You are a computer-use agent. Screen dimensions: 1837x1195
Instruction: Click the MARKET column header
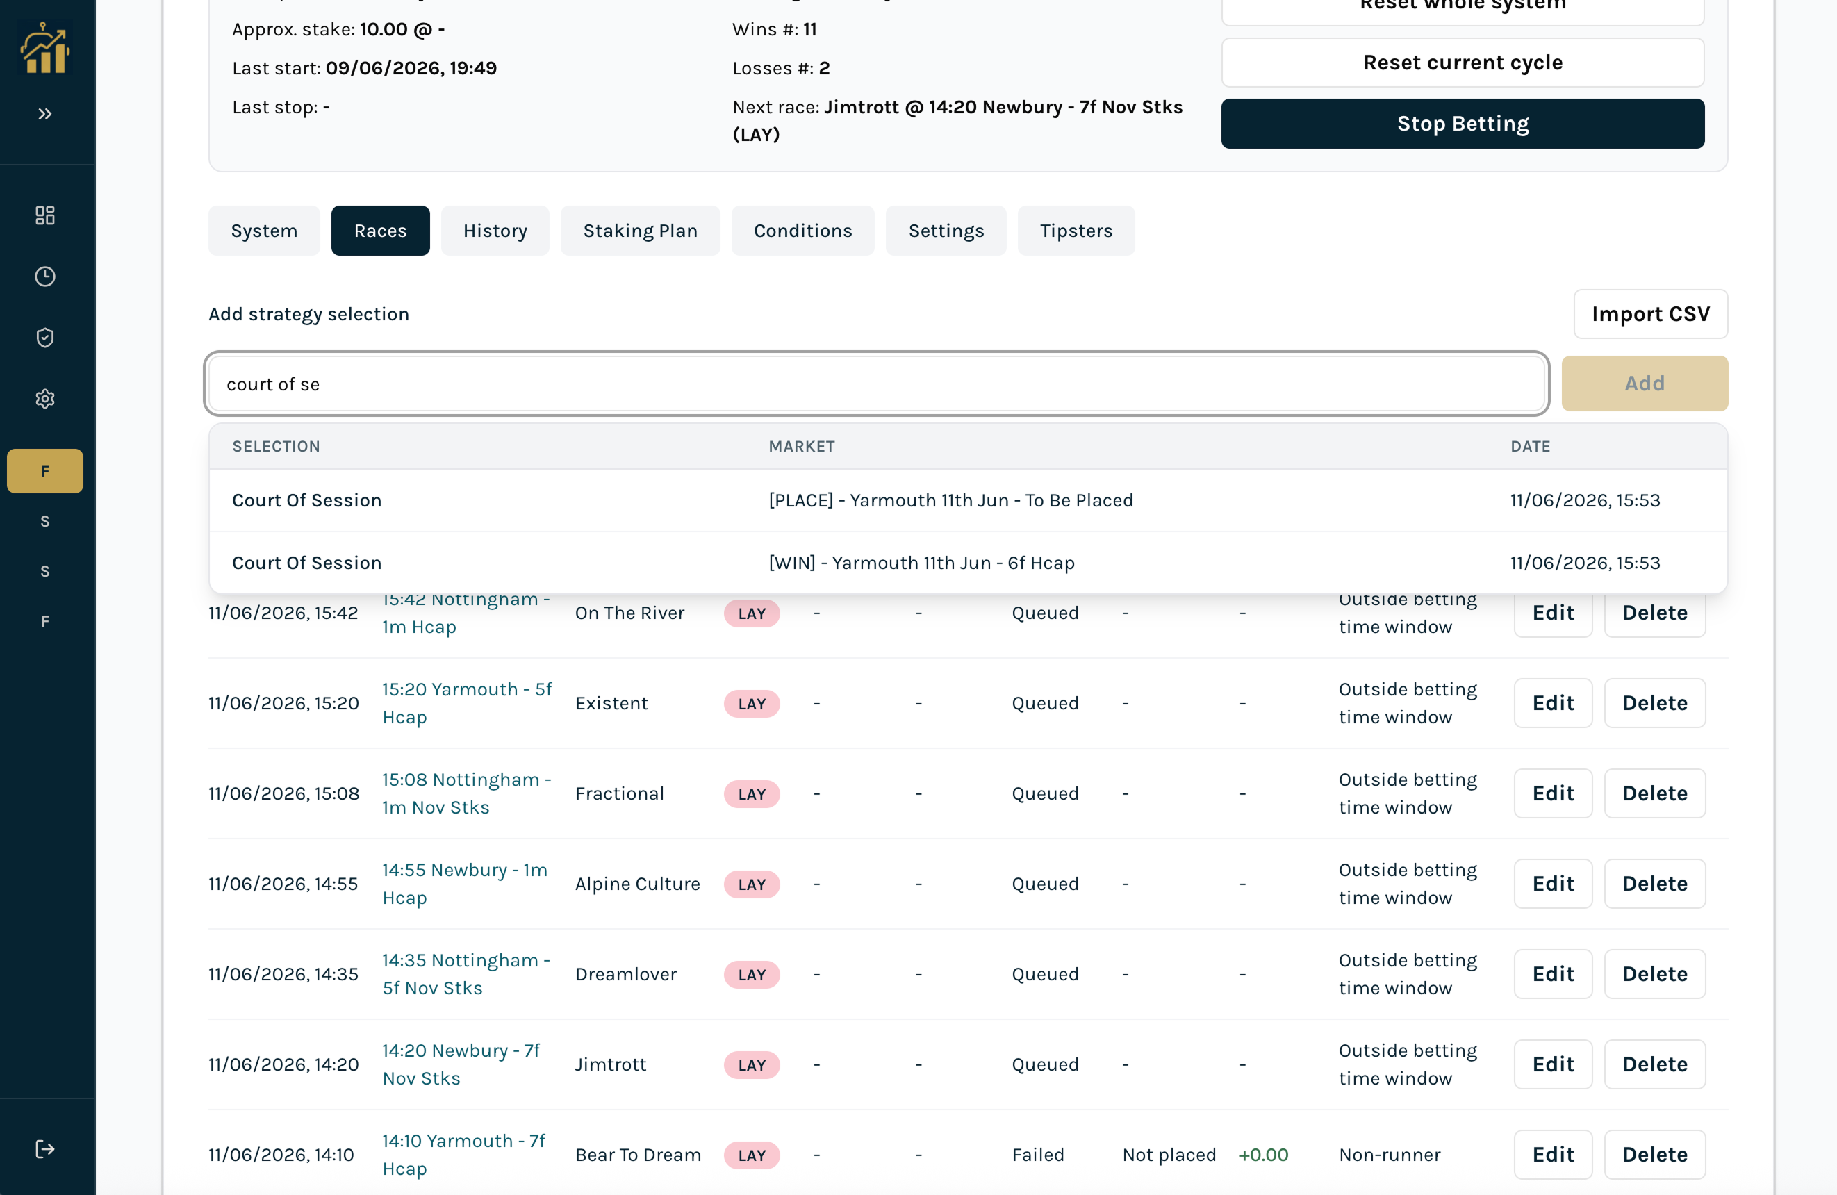801,446
